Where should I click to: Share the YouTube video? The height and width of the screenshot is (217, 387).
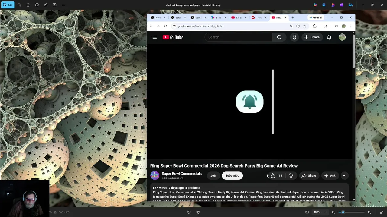309,175
